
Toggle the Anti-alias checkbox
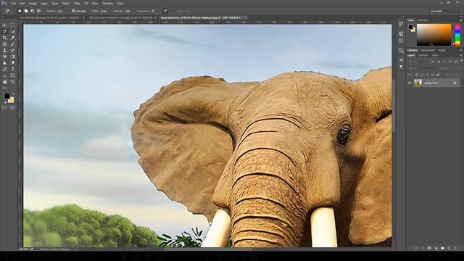coord(73,11)
